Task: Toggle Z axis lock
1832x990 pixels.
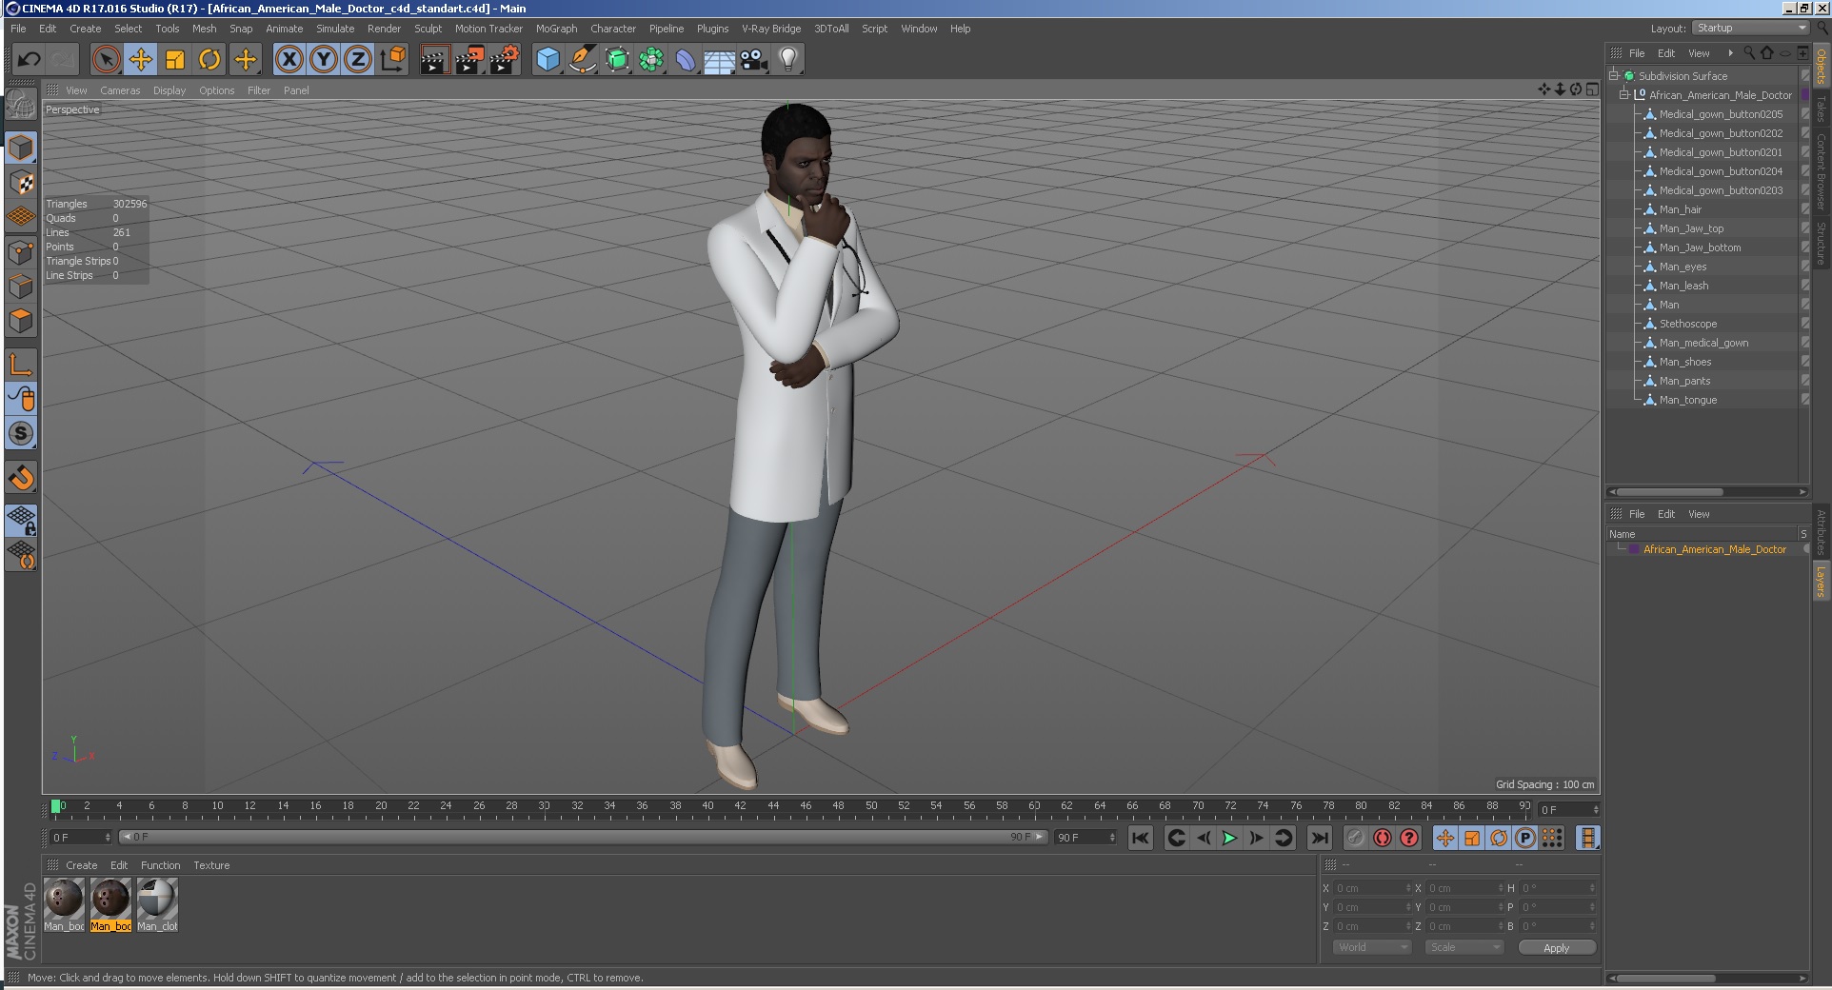Action: [x=358, y=60]
